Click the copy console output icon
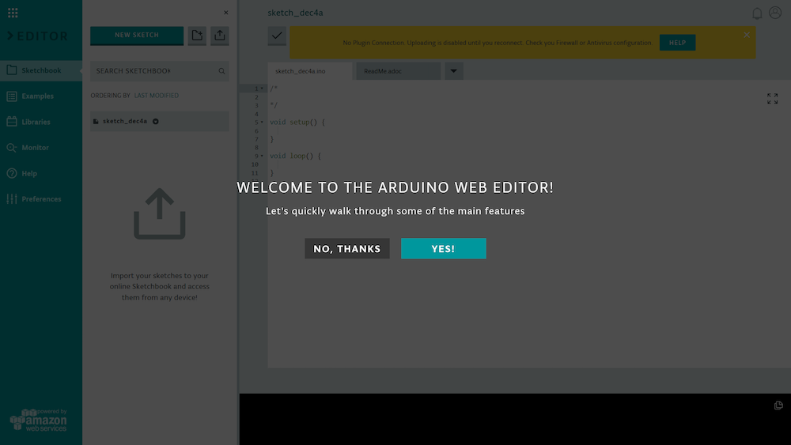 point(778,405)
